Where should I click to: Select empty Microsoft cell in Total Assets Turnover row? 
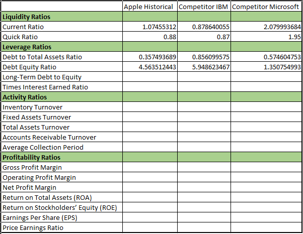(x=266, y=127)
